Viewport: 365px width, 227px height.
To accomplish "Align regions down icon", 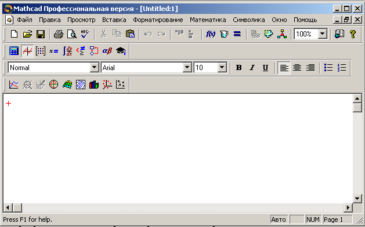I will pos(191,34).
